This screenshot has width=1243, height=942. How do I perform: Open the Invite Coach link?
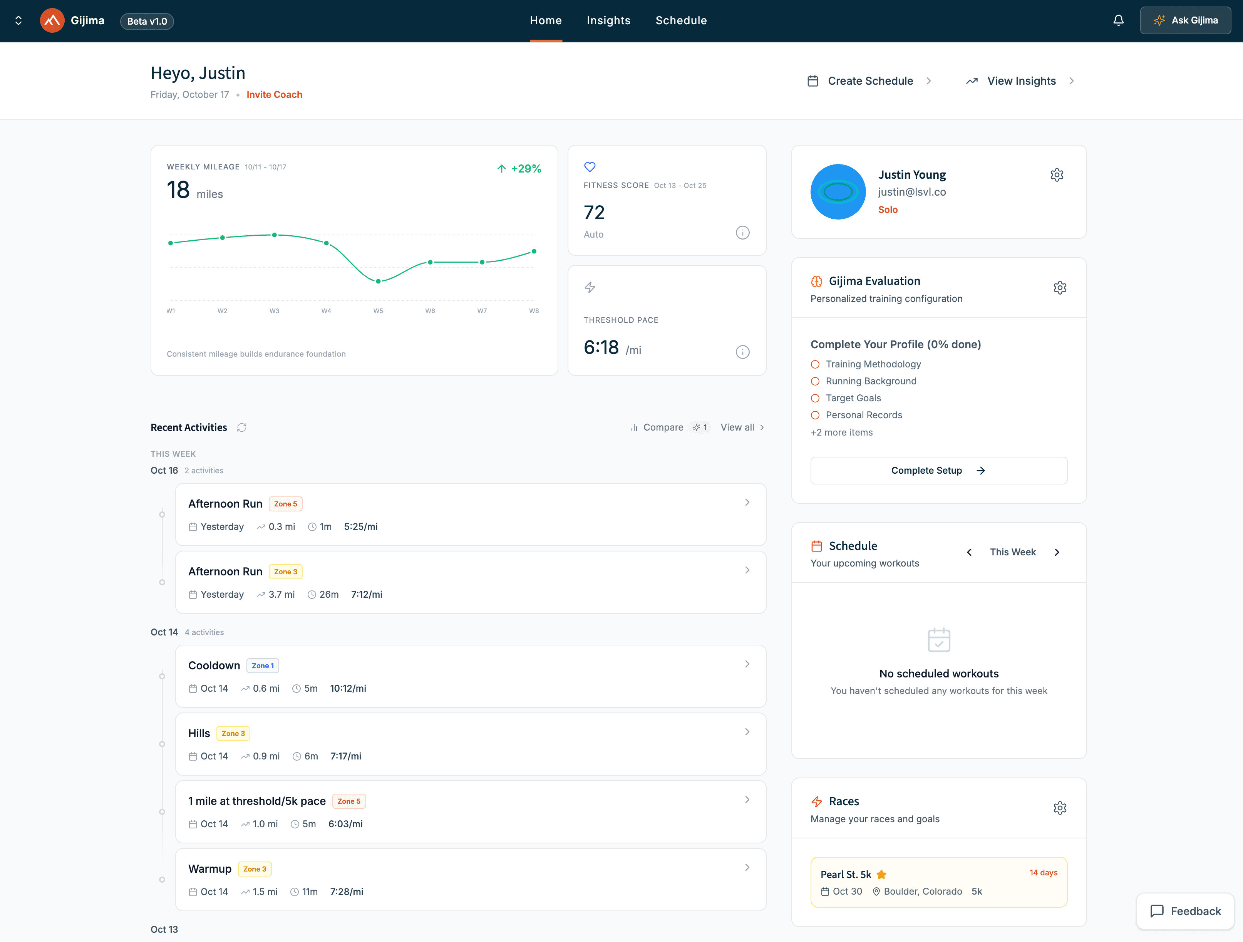tap(275, 94)
